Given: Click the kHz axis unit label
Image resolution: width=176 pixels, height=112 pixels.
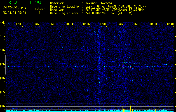Looking at the screenshot, I should [3, 23].
